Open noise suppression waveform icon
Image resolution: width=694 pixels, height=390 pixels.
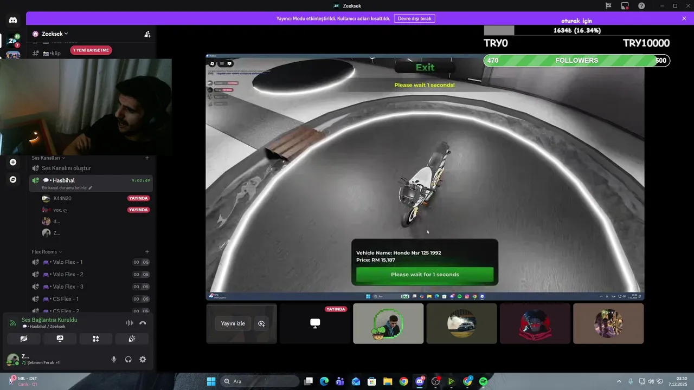(x=130, y=323)
